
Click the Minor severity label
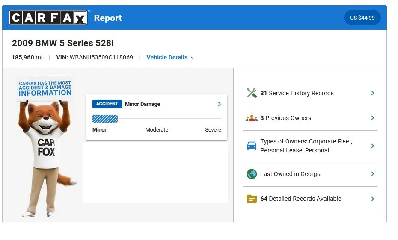99,130
